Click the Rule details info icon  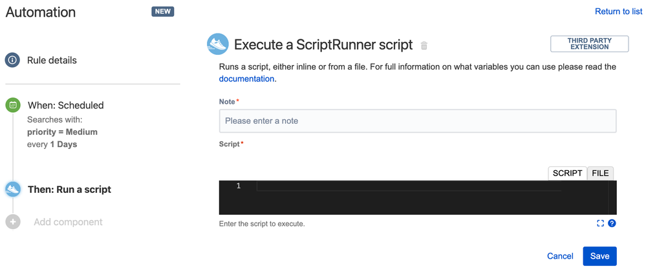click(x=13, y=60)
